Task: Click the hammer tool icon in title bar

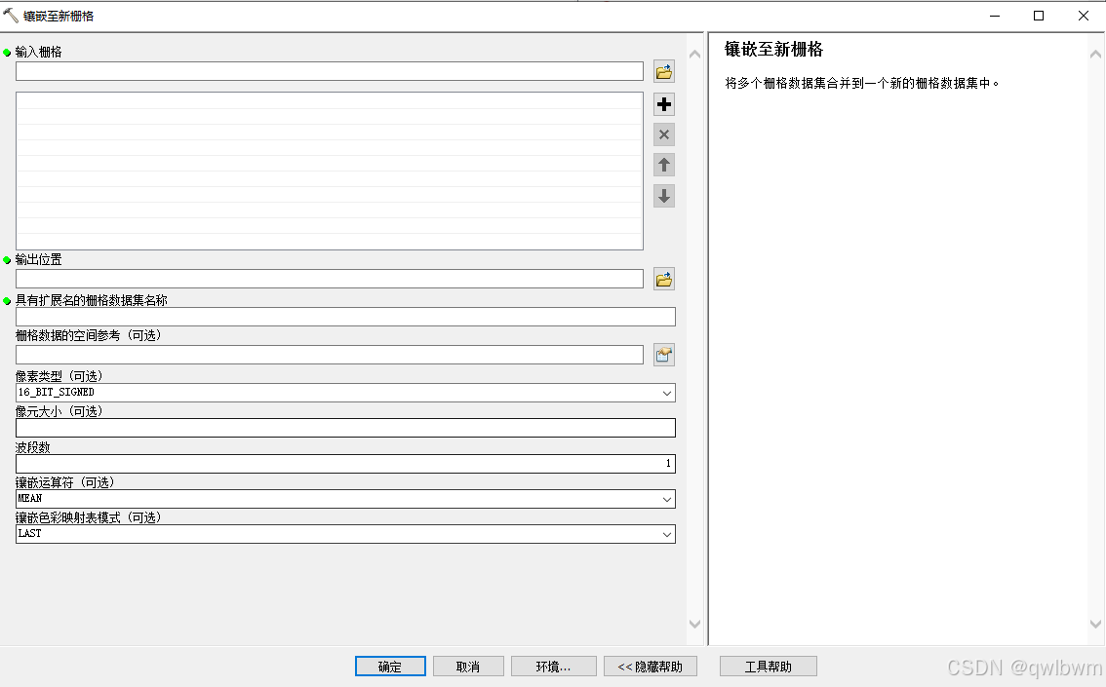Action: 11,15
